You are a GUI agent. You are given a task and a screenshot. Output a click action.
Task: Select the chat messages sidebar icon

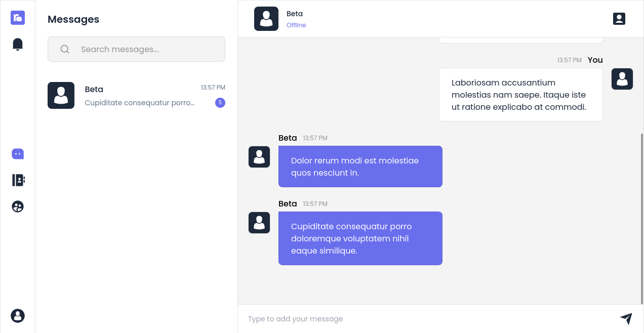(x=18, y=154)
